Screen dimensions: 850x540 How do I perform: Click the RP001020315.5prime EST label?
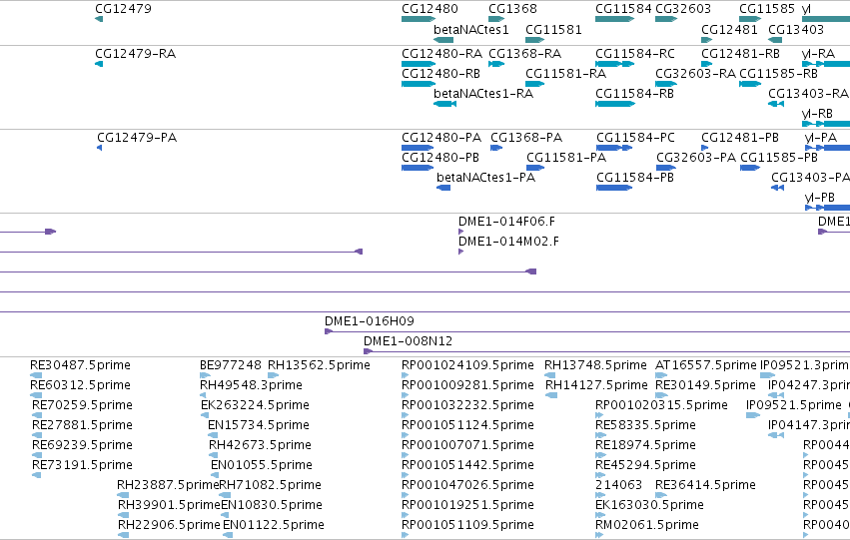(x=661, y=405)
